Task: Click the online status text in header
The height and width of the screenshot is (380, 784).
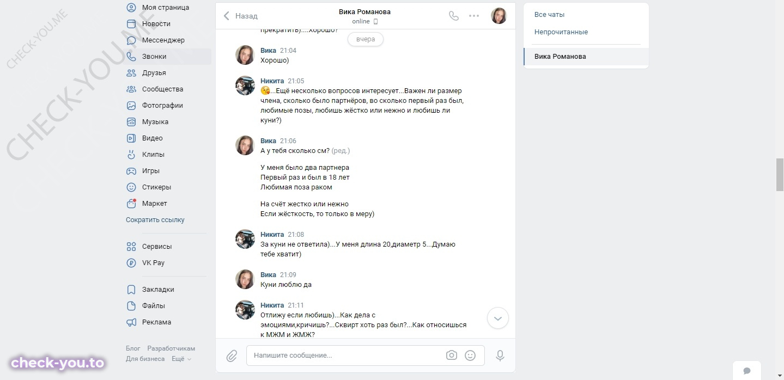Action: pos(361,21)
